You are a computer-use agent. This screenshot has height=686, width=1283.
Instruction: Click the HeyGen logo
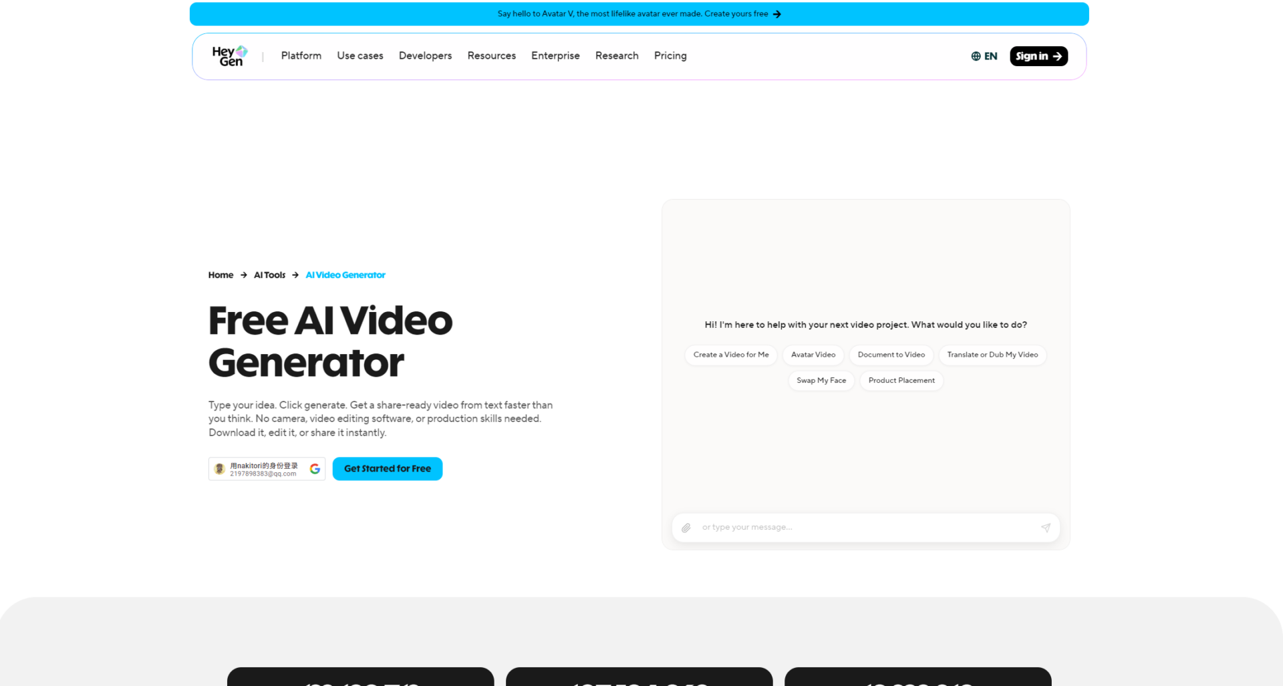pyautogui.click(x=230, y=56)
